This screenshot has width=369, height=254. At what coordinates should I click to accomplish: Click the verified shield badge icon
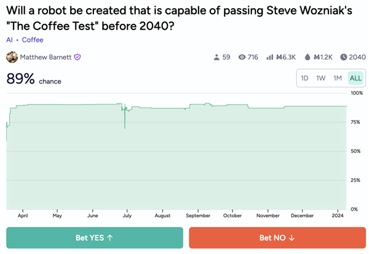coord(77,57)
